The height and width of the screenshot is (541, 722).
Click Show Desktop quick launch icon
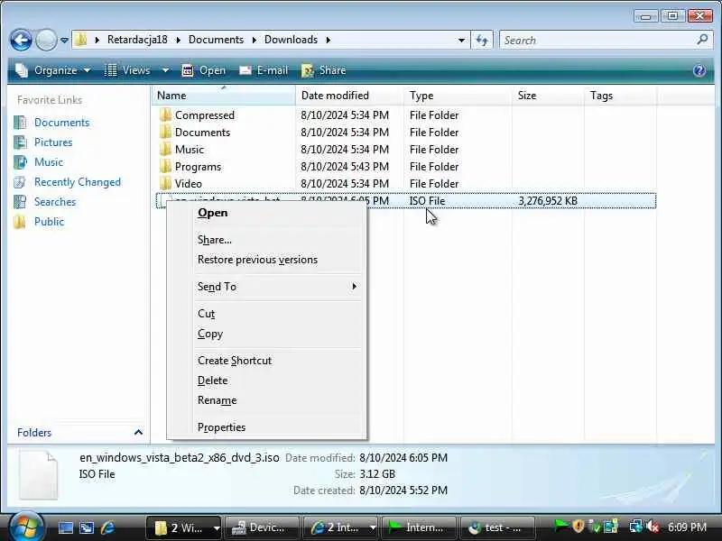tap(65, 527)
